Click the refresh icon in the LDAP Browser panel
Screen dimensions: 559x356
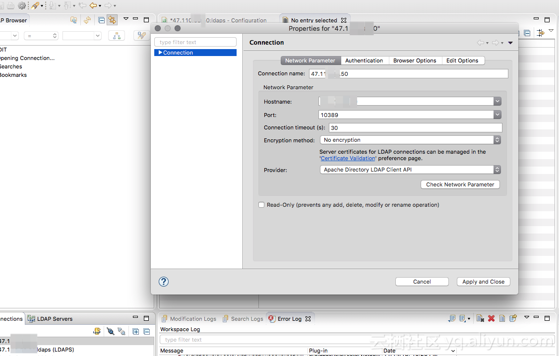(87, 20)
